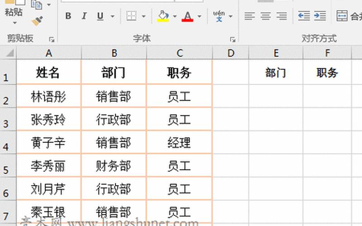Screen dimensions: 362x226
Task: Apply red font color
Action: 187,16
